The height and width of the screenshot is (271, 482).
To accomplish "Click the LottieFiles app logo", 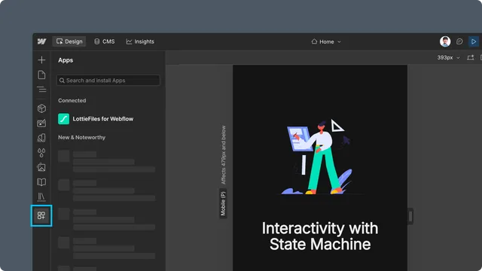I will click(63, 119).
